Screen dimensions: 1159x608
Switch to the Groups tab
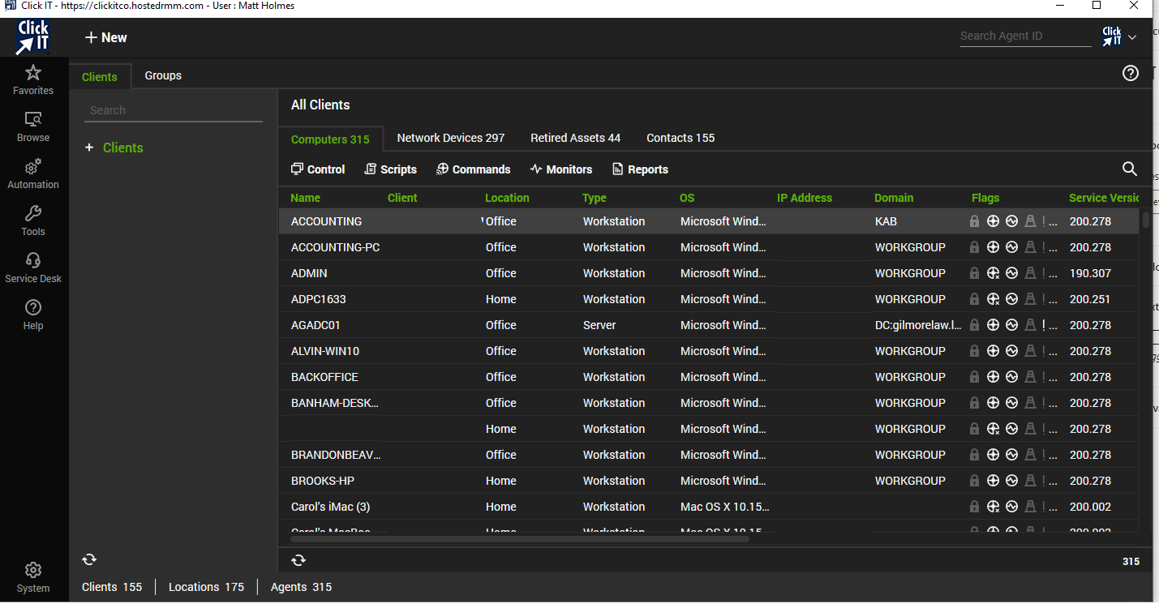coord(163,75)
